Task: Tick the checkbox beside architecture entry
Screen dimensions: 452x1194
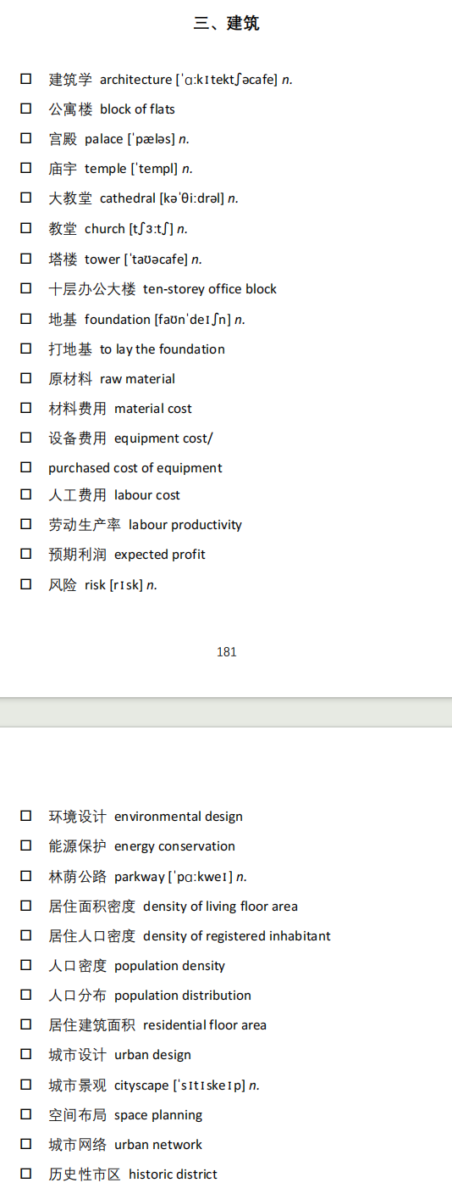Action: click(x=26, y=79)
